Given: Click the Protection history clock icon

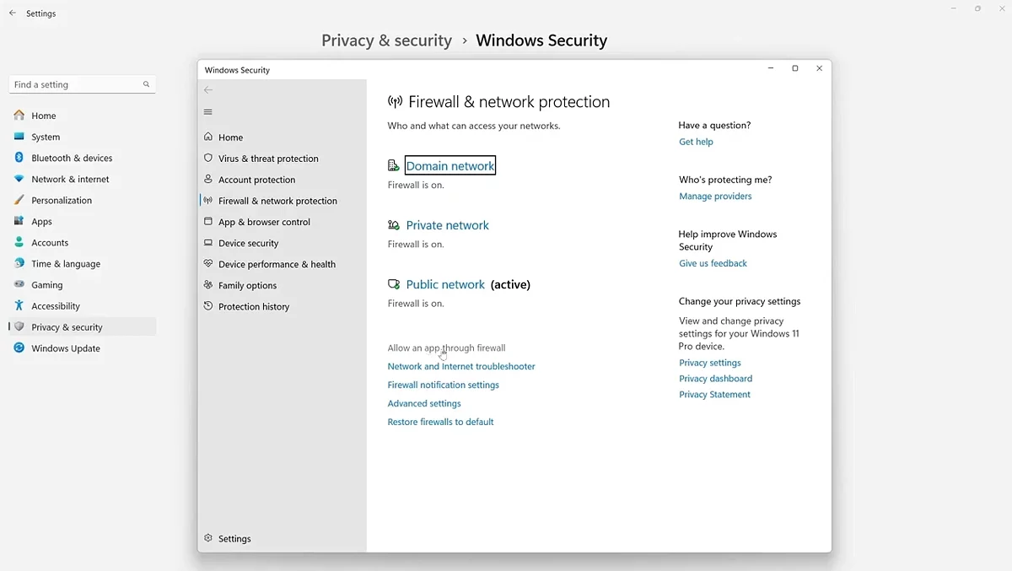Looking at the screenshot, I should (x=208, y=306).
